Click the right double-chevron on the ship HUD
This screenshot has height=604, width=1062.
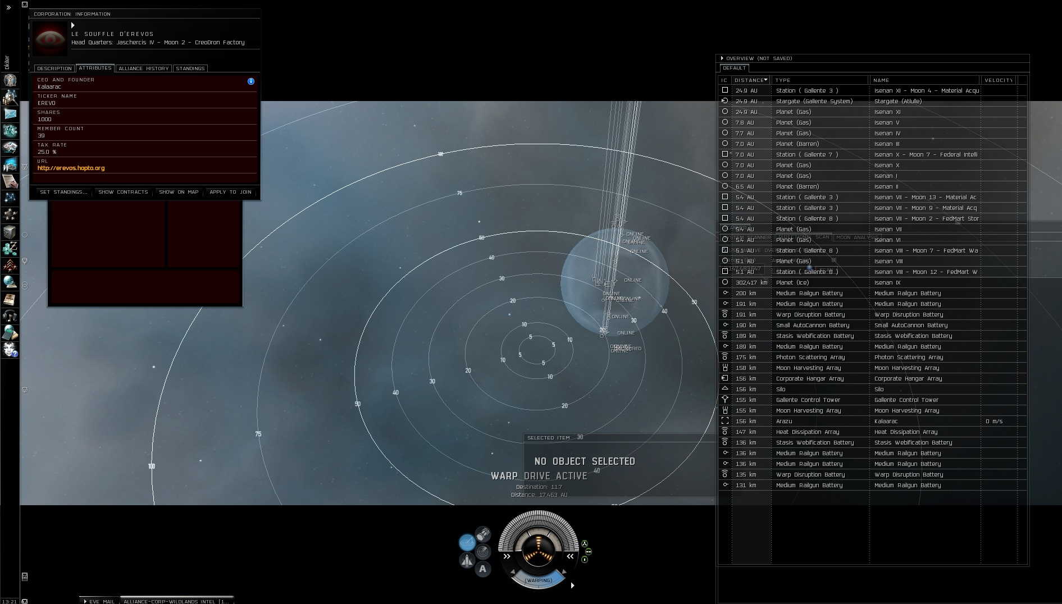[x=570, y=557]
